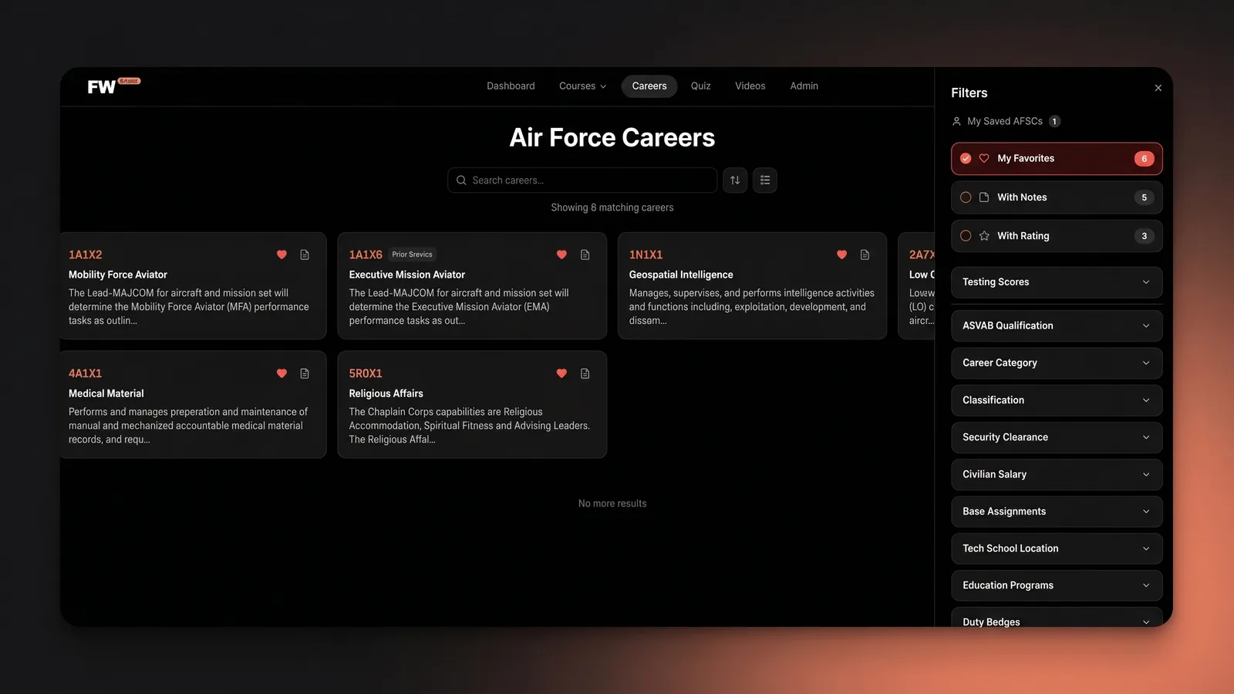Click the star icon in With Rating filter
This screenshot has height=694, width=1234.
(984, 236)
